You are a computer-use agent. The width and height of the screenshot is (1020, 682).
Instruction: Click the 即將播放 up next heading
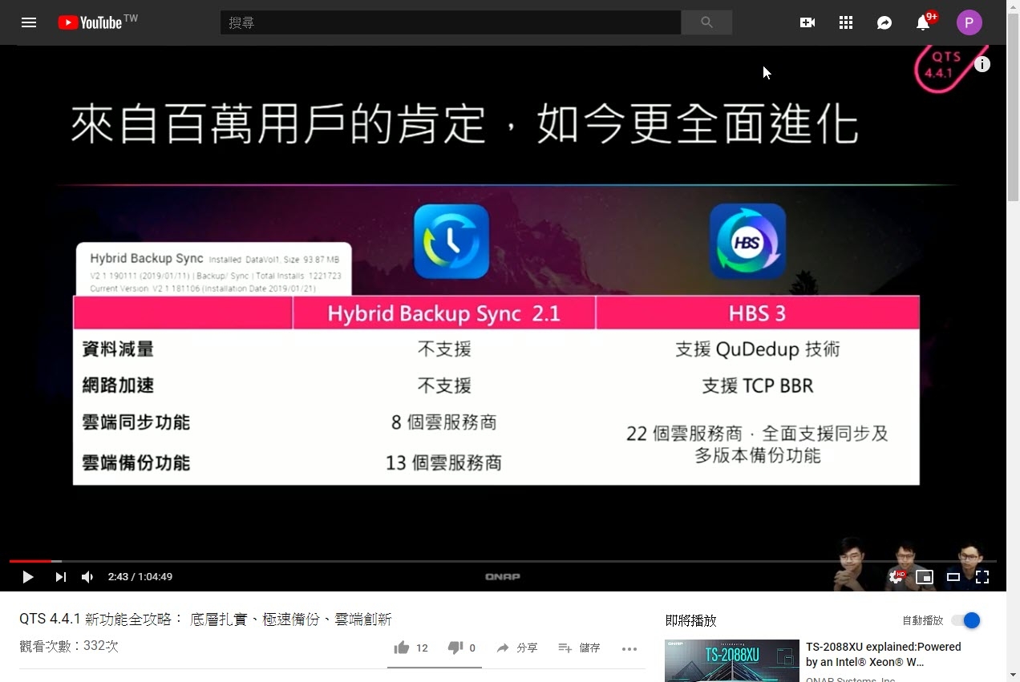coord(691,620)
